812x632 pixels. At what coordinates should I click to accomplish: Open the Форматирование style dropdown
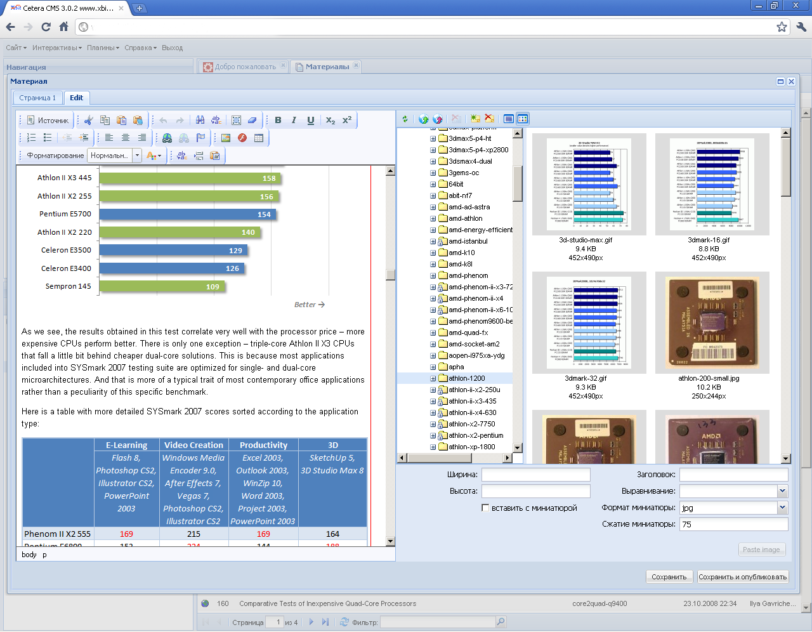coord(137,155)
